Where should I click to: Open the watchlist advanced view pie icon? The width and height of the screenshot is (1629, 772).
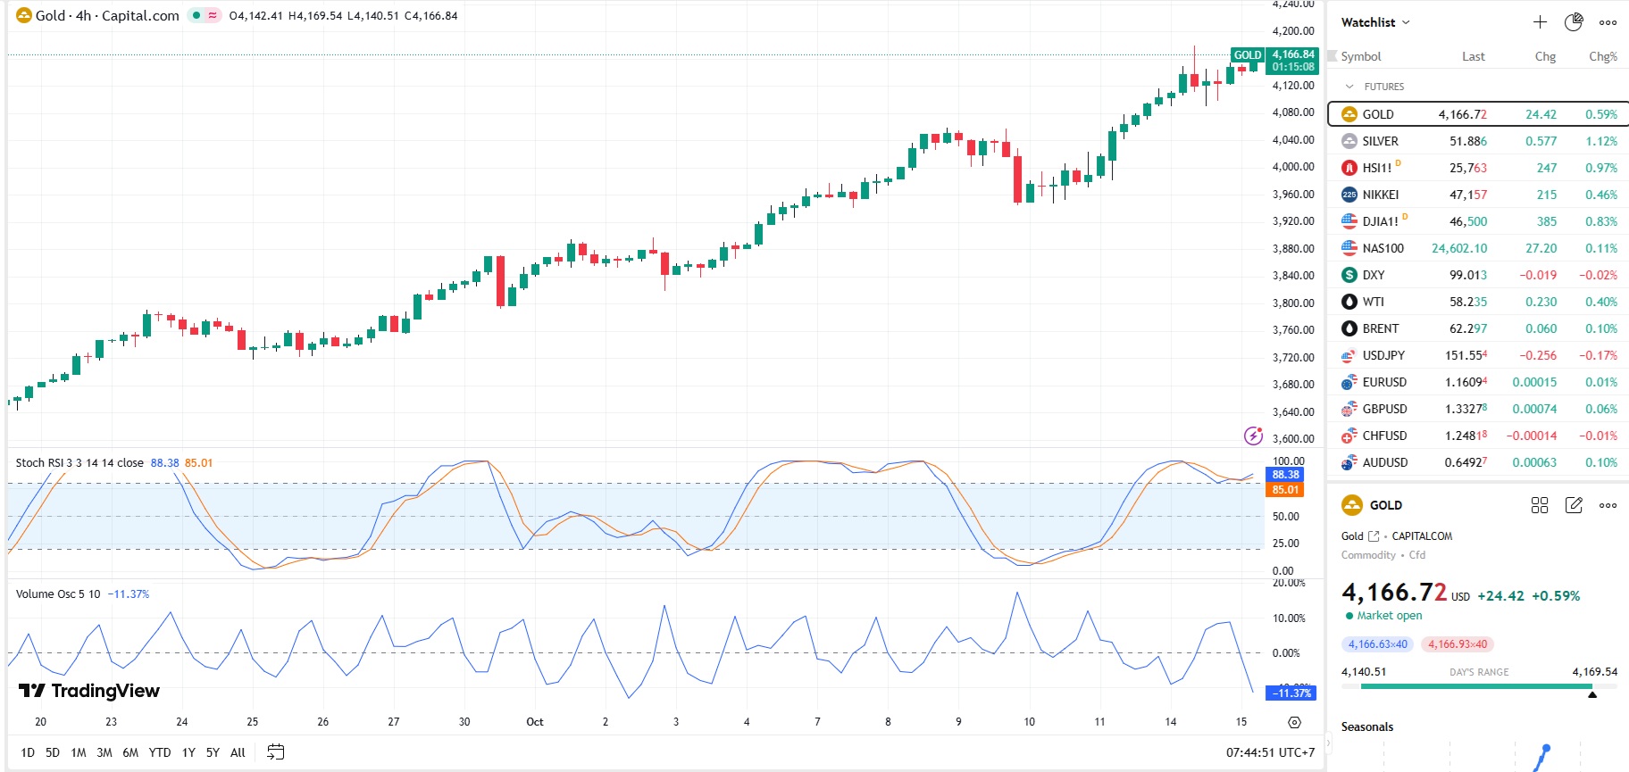(1574, 22)
